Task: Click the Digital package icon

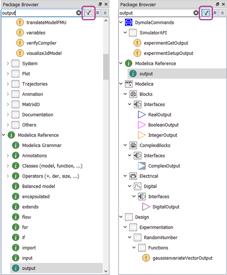Action: 137,186
